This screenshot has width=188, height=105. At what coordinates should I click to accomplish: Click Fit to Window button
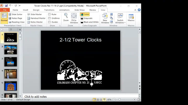tap(74, 18)
